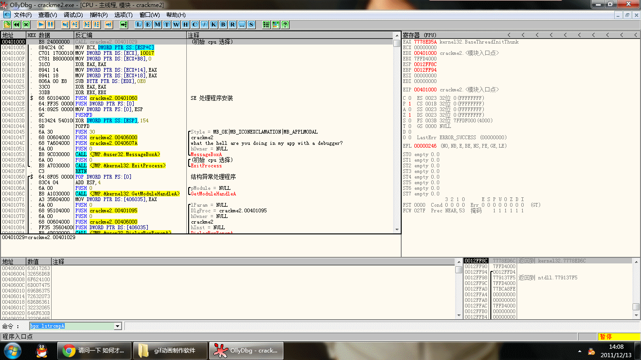Screen dimensions: 641x360
Task: Pause execution using the pause toolbar icon
Action: (x=50, y=24)
